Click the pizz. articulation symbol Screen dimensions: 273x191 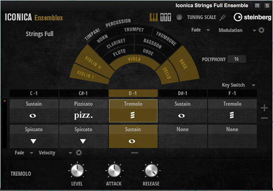(x=84, y=115)
